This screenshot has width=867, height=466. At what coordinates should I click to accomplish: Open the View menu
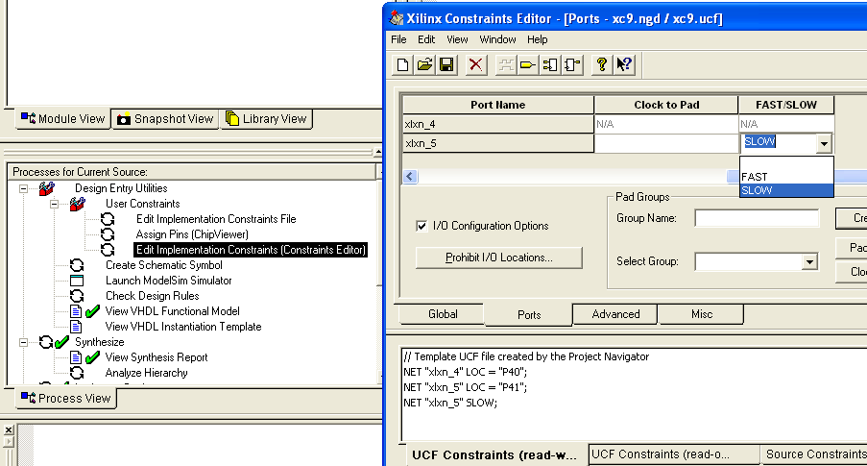coord(457,39)
